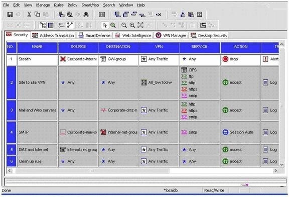This screenshot has height=197, width=289.
Task: Click the Cut scissors icon
Action: pos(29,15)
